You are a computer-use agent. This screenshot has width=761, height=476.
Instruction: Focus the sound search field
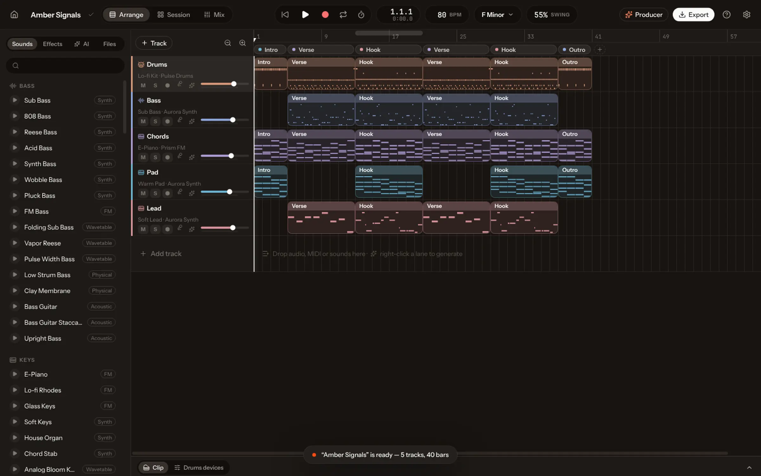[x=65, y=65]
